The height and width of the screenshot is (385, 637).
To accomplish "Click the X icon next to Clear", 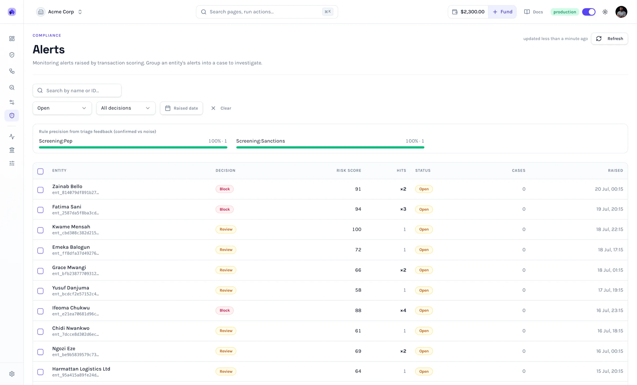I will pos(213,108).
